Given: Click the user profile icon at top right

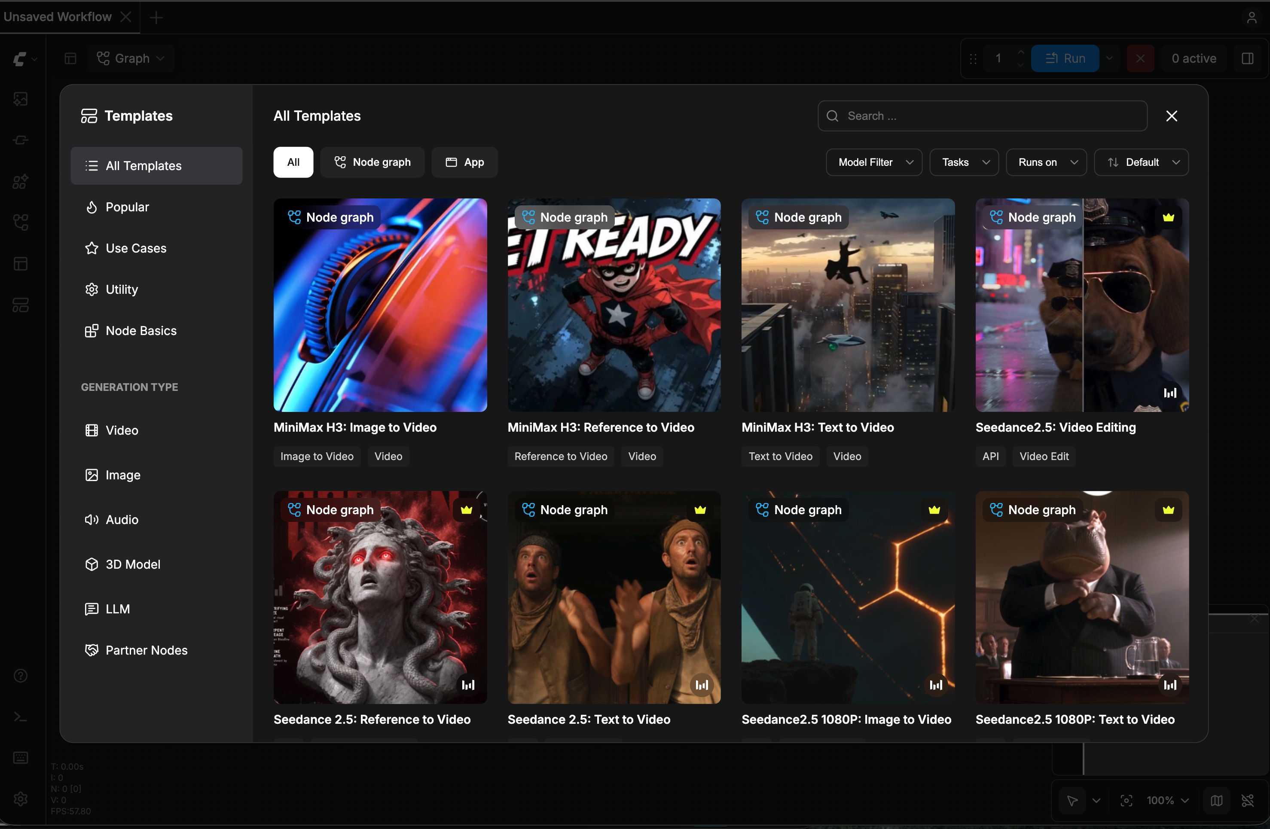Looking at the screenshot, I should pos(1252,18).
